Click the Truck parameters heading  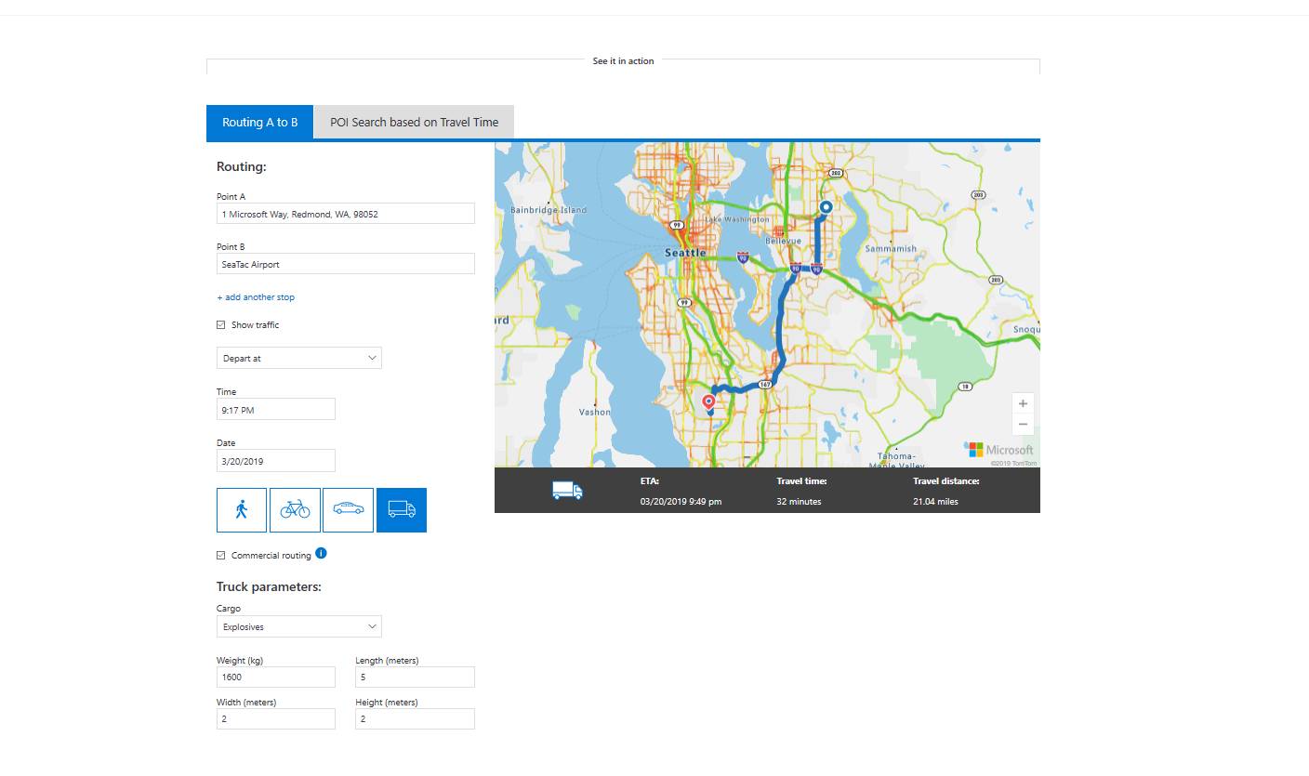pyautogui.click(x=269, y=587)
